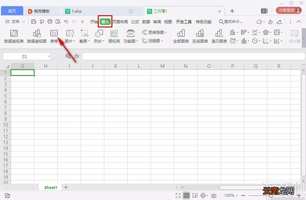This screenshot has height=200, width=306.
Task: Open the quick access toolbar customize arrow
Action: 82,22
